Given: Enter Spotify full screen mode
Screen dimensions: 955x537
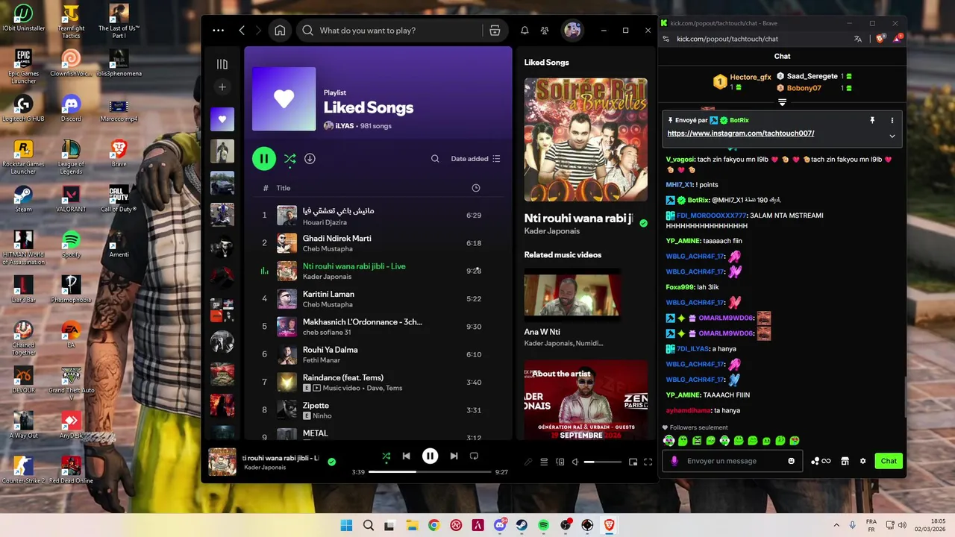Looking at the screenshot, I should coord(648,462).
